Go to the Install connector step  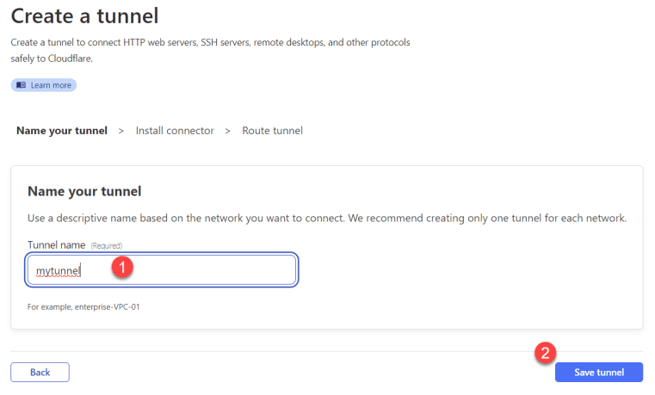[175, 131]
